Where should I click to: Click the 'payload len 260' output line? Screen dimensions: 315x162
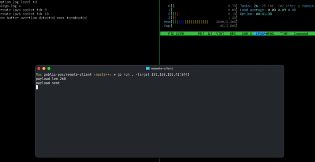pyautogui.click(x=51, y=79)
